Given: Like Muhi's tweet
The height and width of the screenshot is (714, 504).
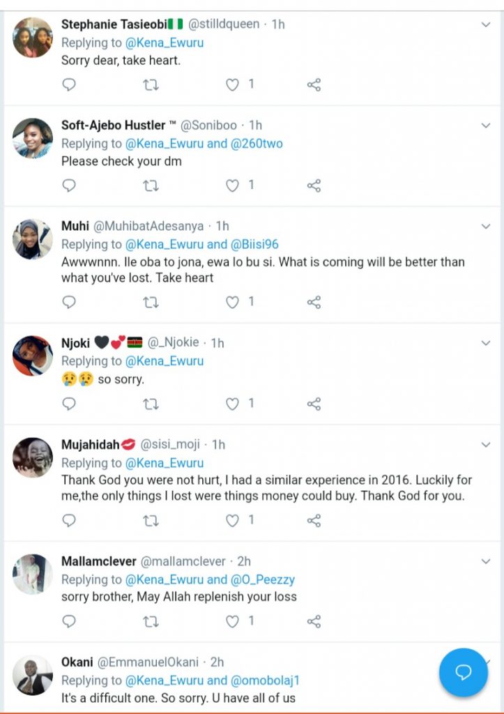Looking at the screenshot, I should (233, 303).
